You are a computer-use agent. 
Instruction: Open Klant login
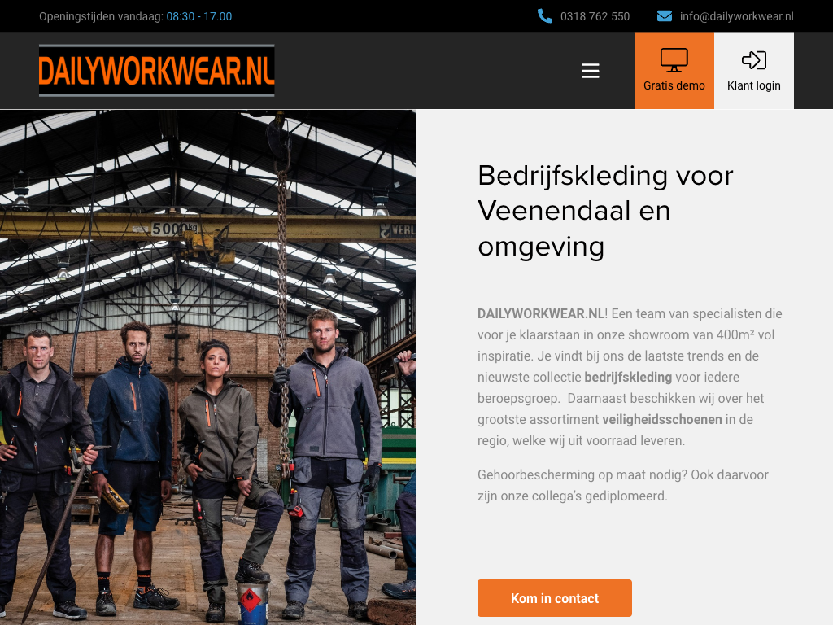pyautogui.click(x=754, y=71)
